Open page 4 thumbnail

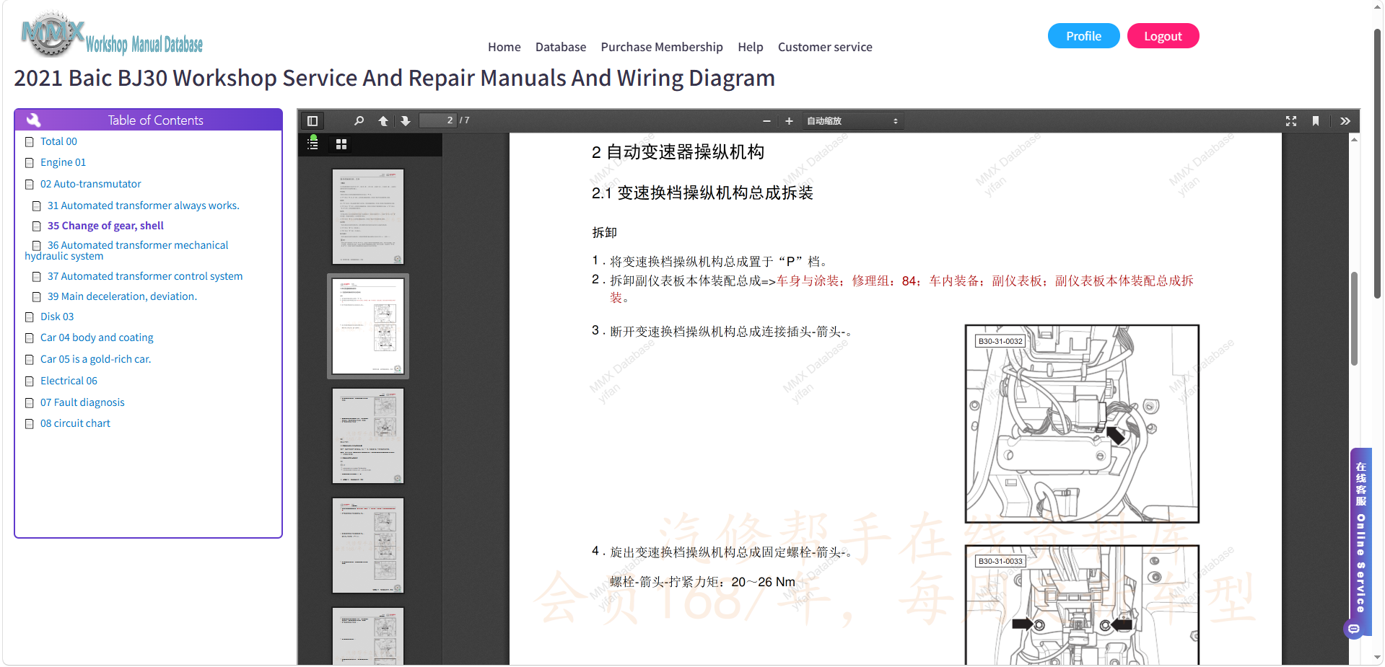368,545
